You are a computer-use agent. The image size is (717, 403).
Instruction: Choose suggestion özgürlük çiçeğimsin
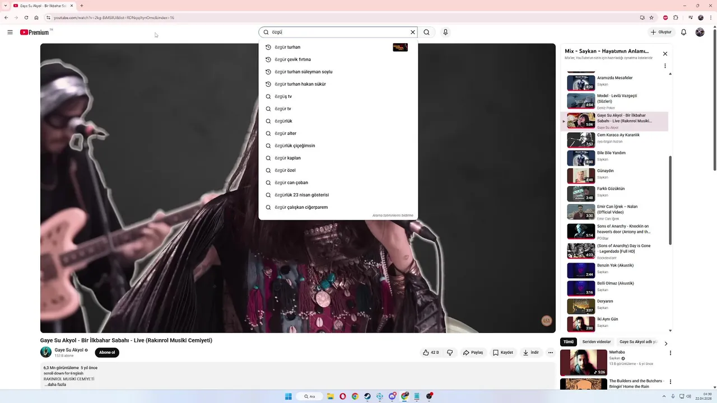[338, 146]
